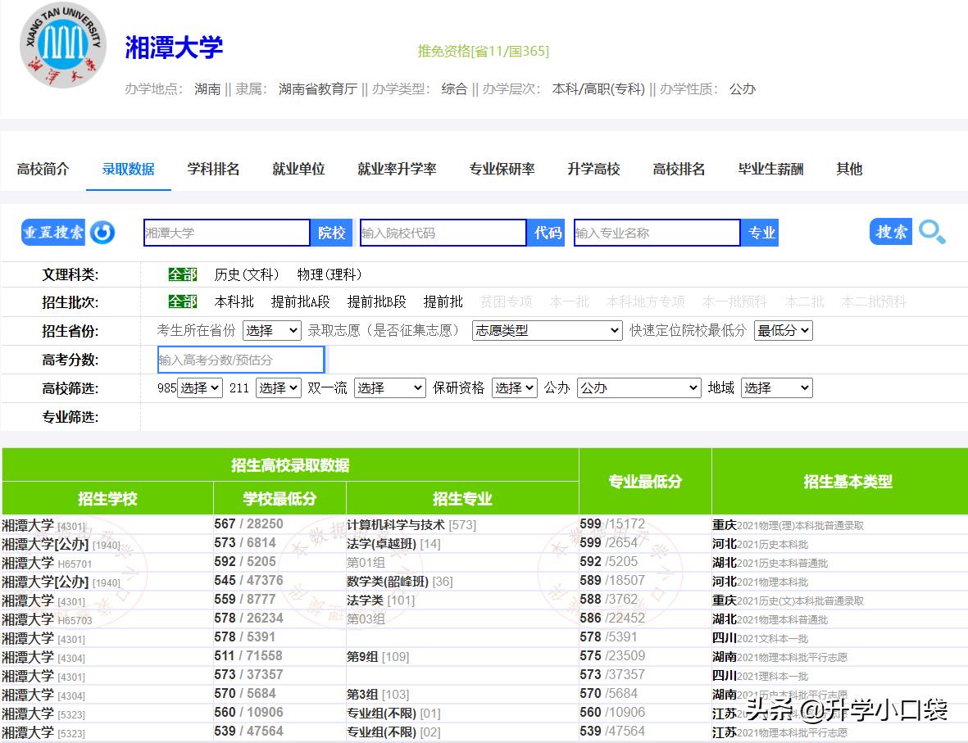Image resolution: width=968 pixels, height=743 pixels.
Task: Expand the 985 选择 dropdown
Action: pyautogui.click(x=199, y=387)
